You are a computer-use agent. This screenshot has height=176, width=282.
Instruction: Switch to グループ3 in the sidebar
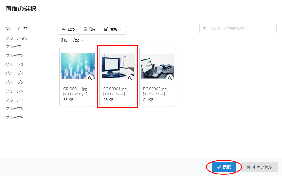point(14,64)
